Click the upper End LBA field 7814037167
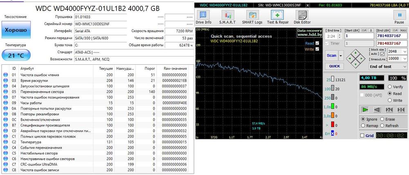This screenshot has width=409, height=175. (x=391, y=36)
